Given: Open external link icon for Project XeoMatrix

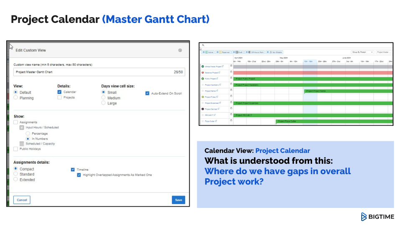Looking at the screenshot, I should point(220,85).
